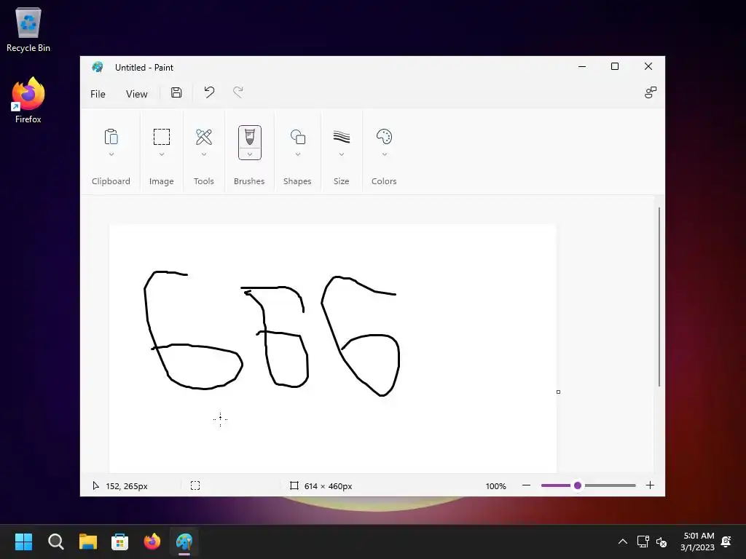This screenshot has width=746, height=559.
Task: Open the Windows Start menu
Action: 23,542
